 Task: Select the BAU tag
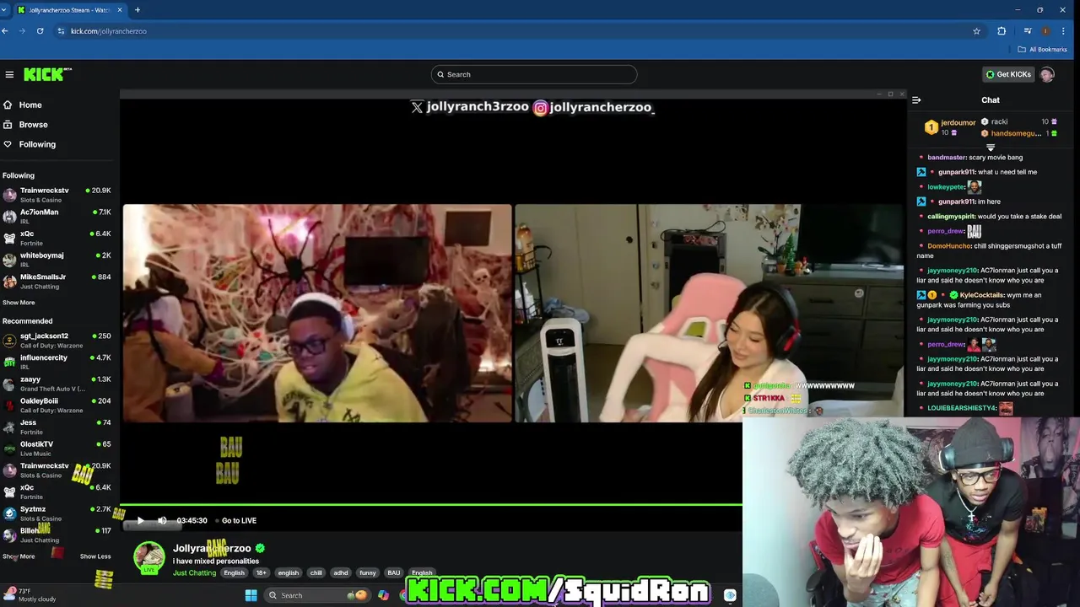click(x=394, y=572)
